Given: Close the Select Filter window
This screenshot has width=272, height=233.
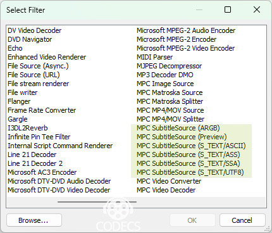Looking at the screenshot, I should point(257,9).
